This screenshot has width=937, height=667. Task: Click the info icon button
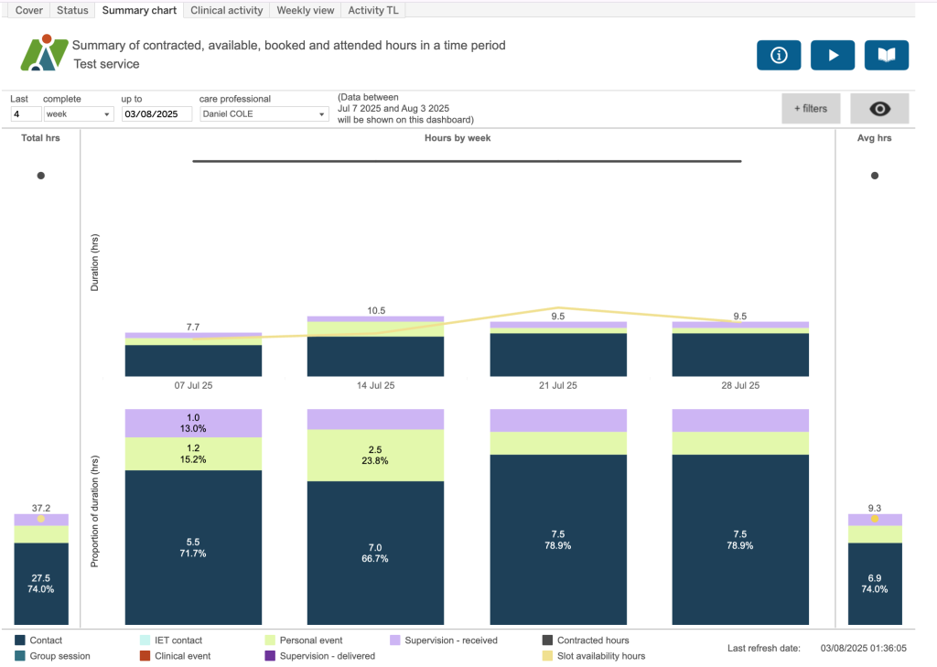779,55
